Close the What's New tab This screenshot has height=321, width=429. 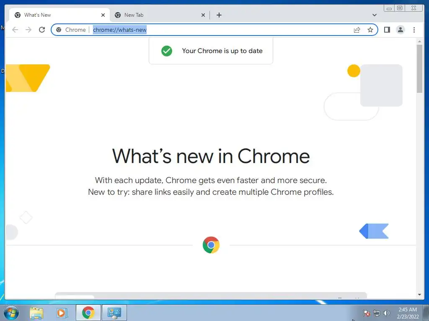(x=103, y=15)
